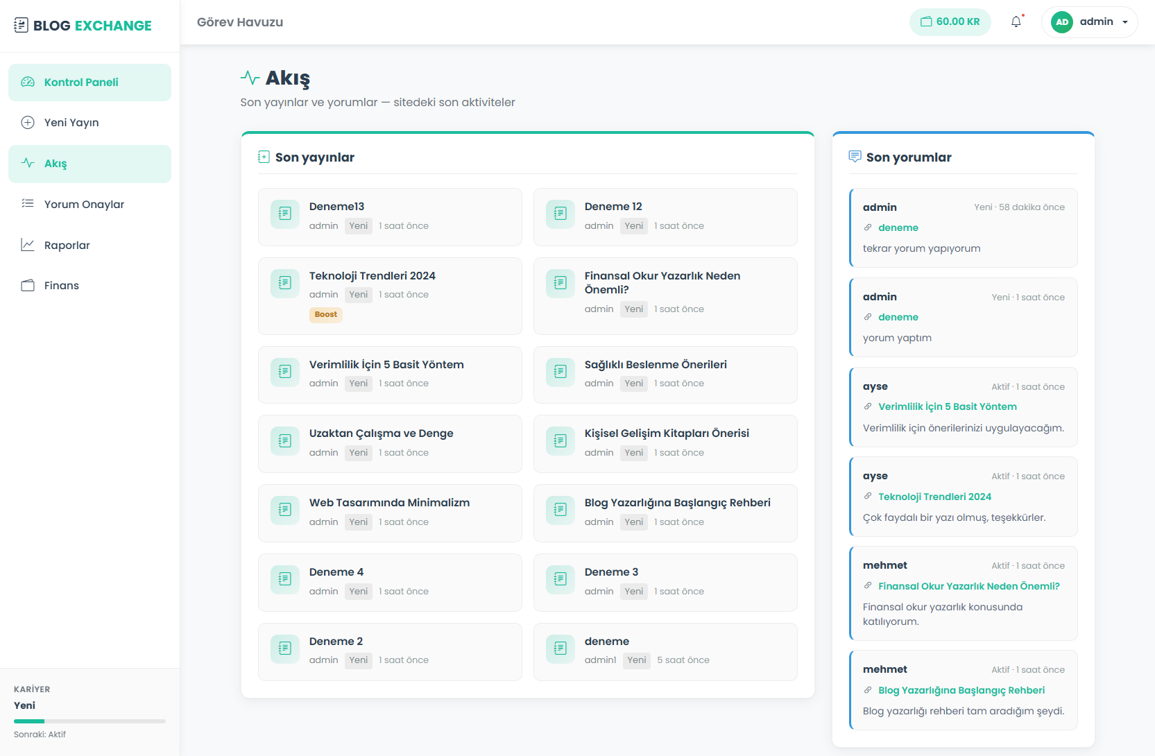This screenshot has height=756, width=1155.
Task: Click the AD avatar circle
Action: coord(1062,22)
